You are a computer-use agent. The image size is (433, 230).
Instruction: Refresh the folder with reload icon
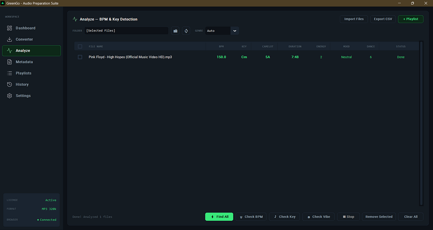pos(186,31)
